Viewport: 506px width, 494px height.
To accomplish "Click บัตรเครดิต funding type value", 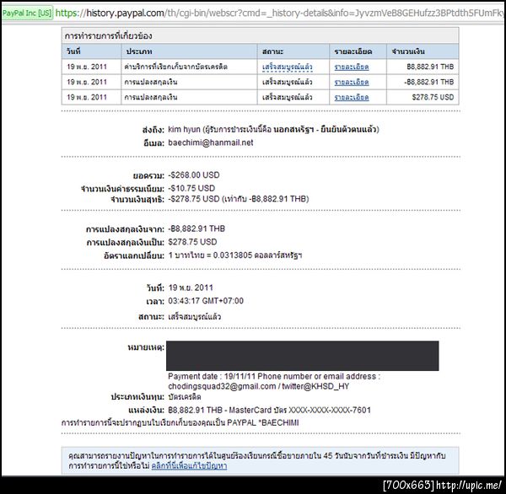I will click(185, 397).
